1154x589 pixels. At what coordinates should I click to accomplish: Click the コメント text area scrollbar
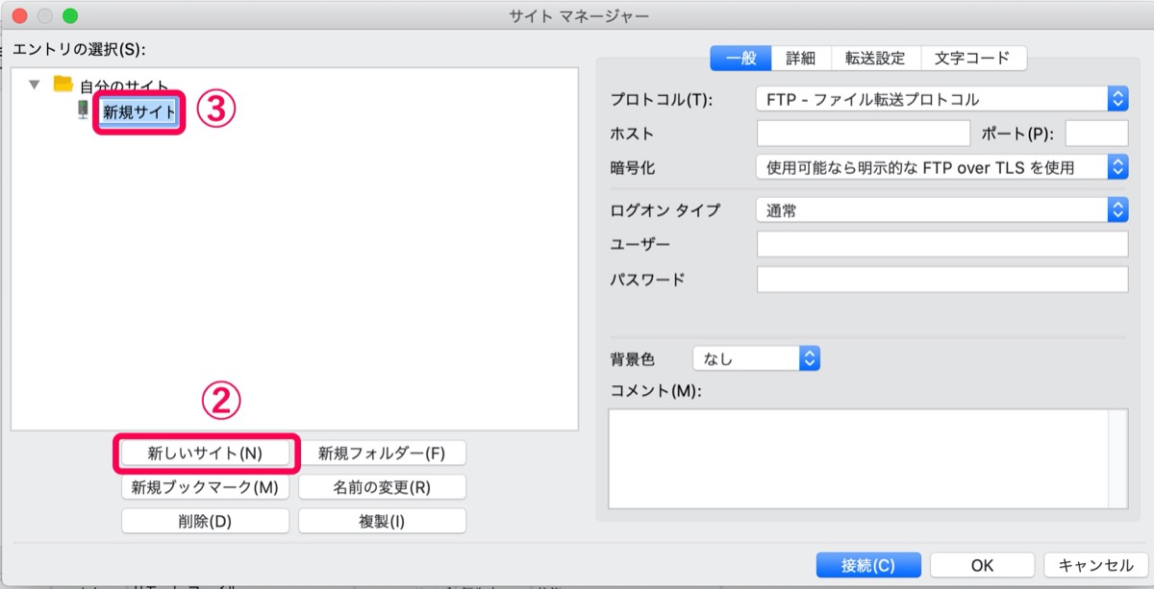pos(1118,457)
